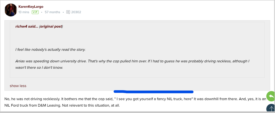Click the dark scroll-to-top arrow button
The width and height of the screenshot is (275, 113).
pyautogui.click(x=271, y=109)
